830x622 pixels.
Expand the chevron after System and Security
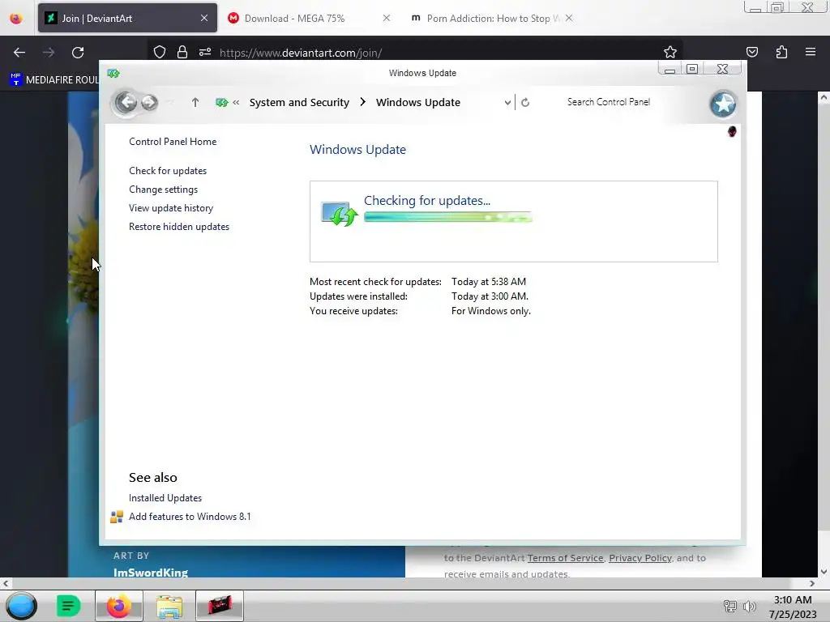pos(362,102)
